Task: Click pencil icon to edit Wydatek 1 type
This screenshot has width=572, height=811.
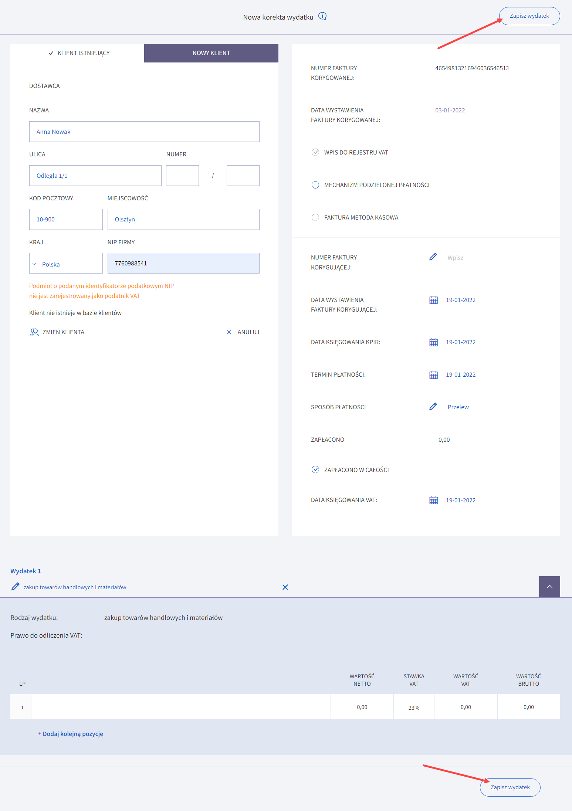Action: pyautogui.click(x=16, y=587)
